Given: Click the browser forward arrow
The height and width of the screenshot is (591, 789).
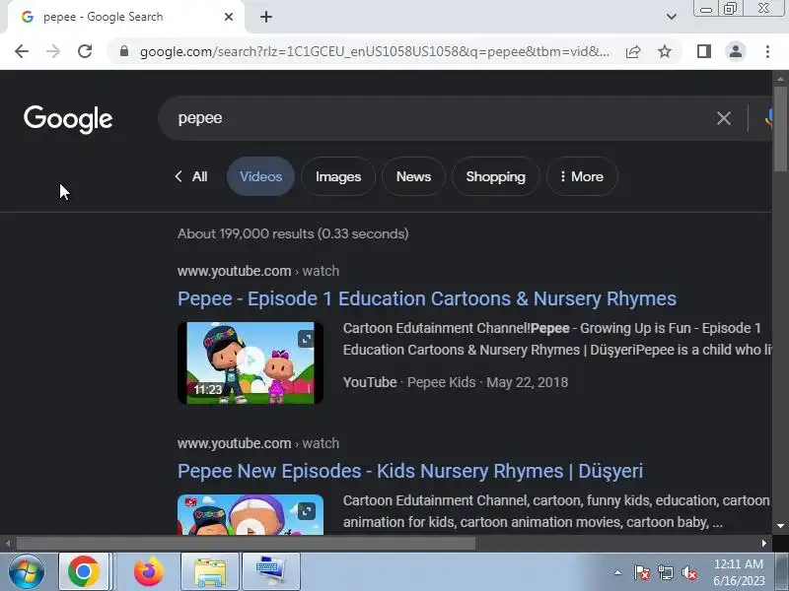Looking at the screenshot, I should pos(53,51).
